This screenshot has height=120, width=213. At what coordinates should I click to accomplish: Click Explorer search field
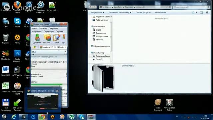[x=191, y=7]
